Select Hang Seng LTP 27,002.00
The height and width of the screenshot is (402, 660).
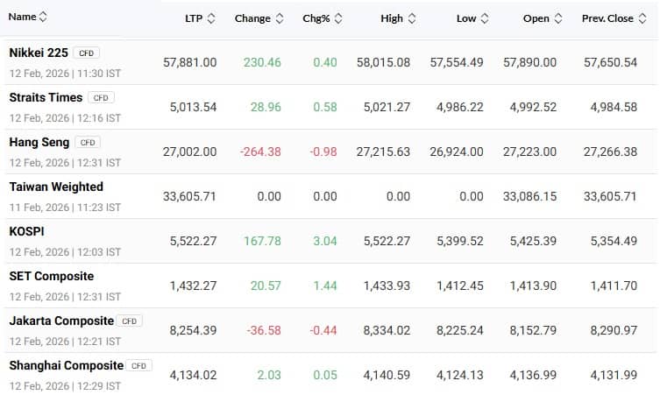click(190, 152)
